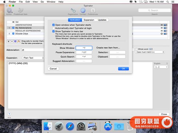178x133 pixels.
Task: Open the Go menu
Action: coord(42,2)
